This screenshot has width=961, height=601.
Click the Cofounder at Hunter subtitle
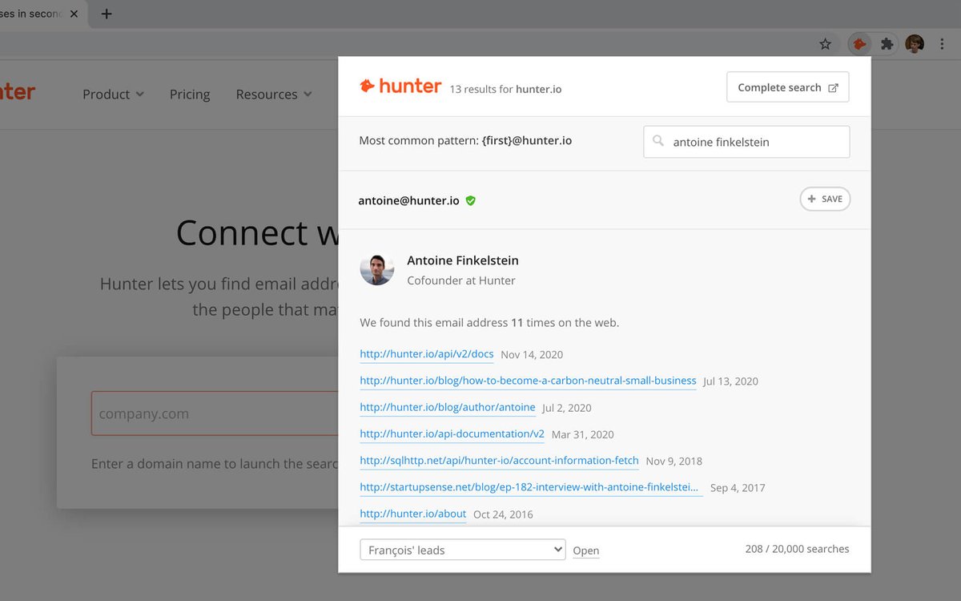461,280
